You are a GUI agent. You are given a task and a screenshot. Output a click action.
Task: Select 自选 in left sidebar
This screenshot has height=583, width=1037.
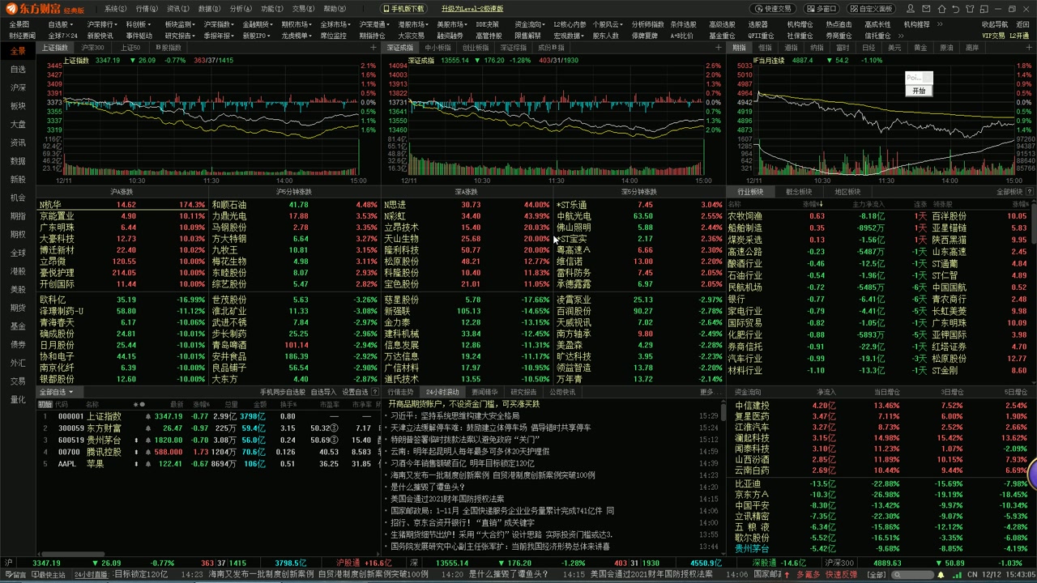18,70
